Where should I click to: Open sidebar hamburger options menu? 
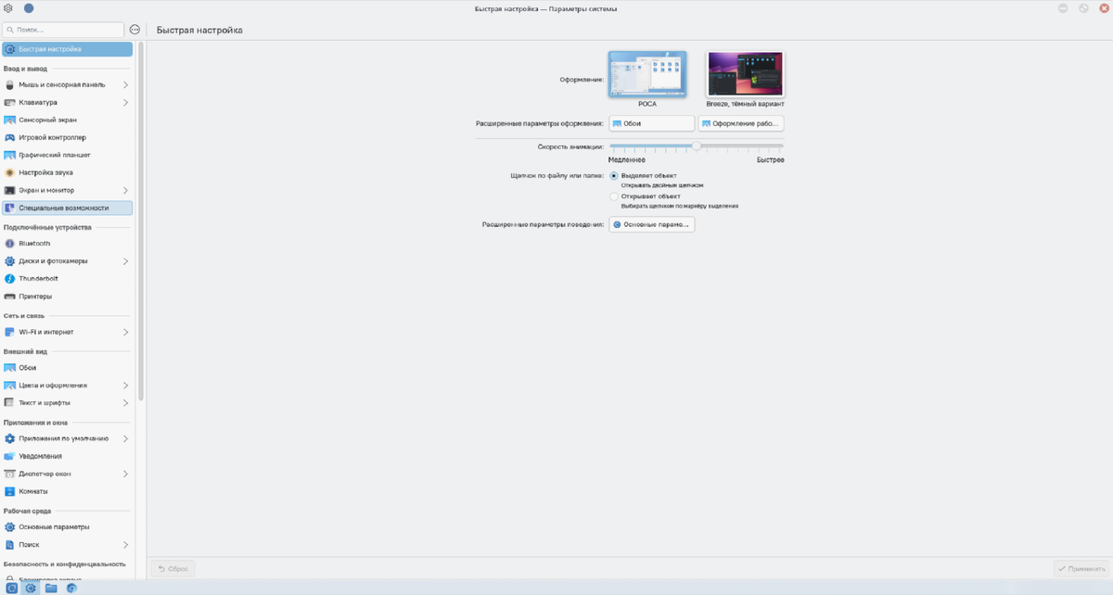pos(134,30)
